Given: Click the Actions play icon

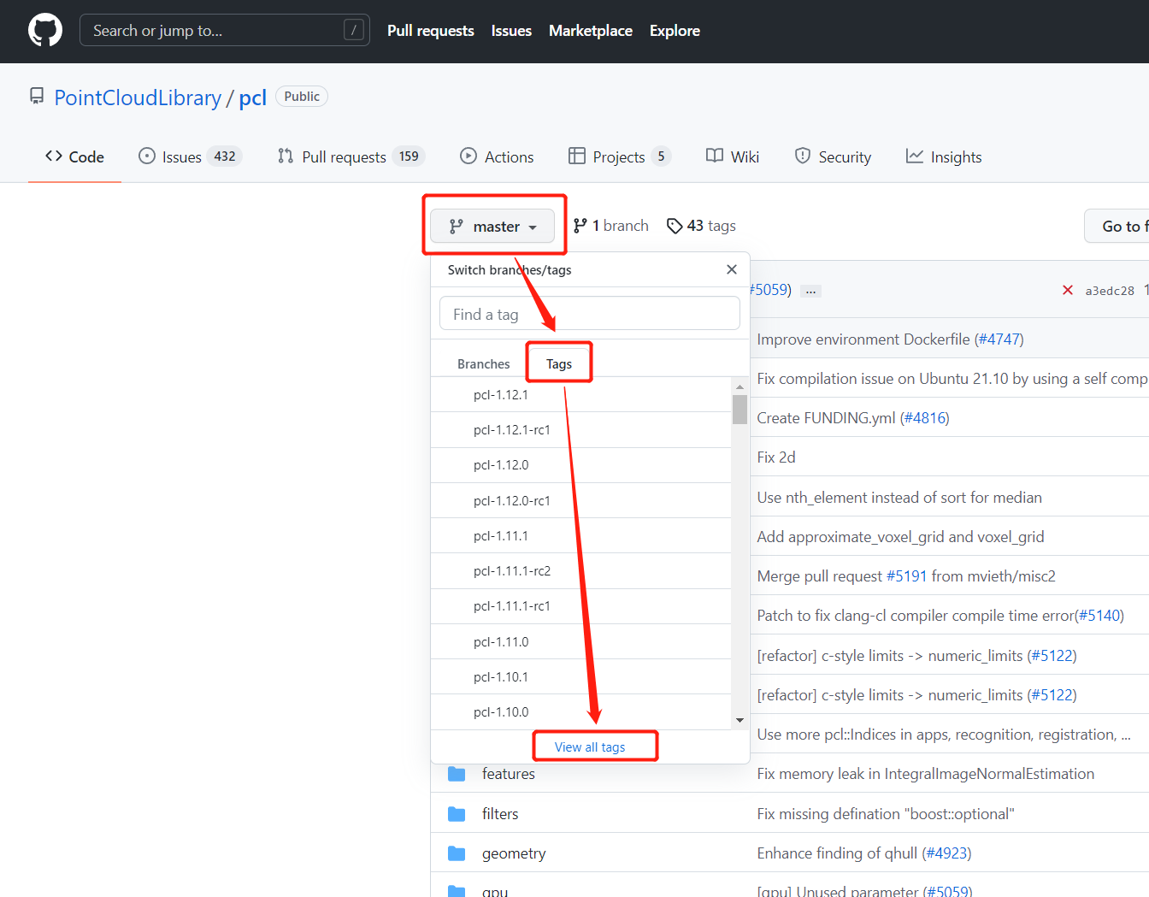Looking at the screenshot, I should click(x=468, y=156).
